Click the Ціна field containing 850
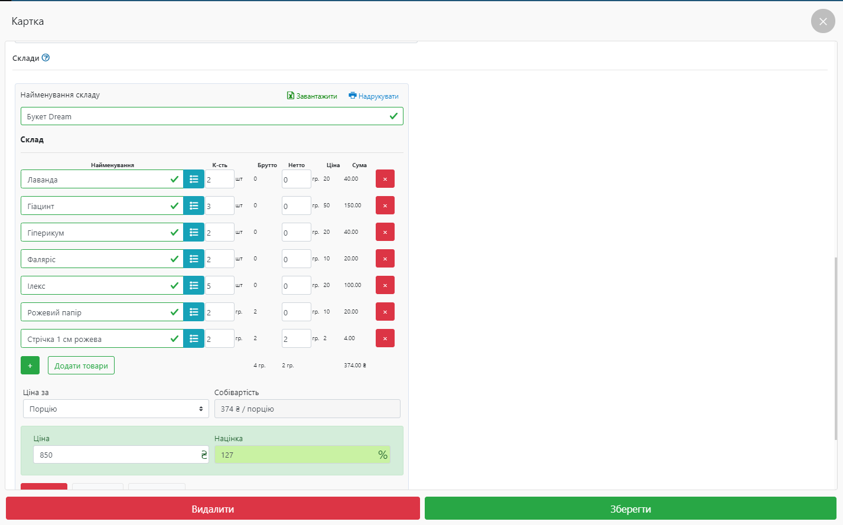Viewport: 843px width, 525px height. pyautogui.click(x=117, y=455)
